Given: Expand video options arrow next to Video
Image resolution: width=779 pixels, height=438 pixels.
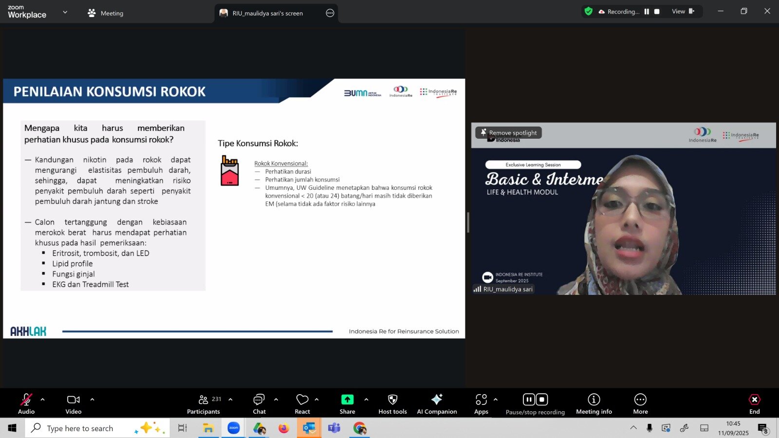Looking at the screenshot, I should [x=92, y=400].
